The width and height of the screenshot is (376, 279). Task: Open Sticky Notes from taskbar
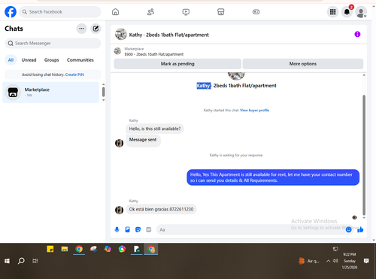pyautogui.click(x=50, y=249)
